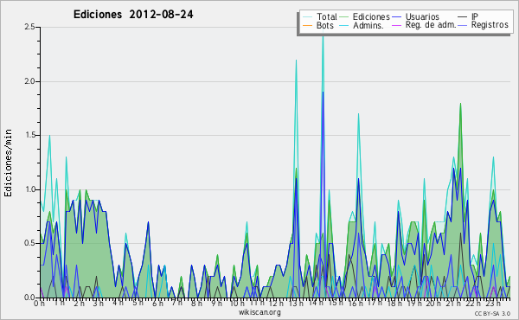Select the 'Usuarios' legend entry

422,16
